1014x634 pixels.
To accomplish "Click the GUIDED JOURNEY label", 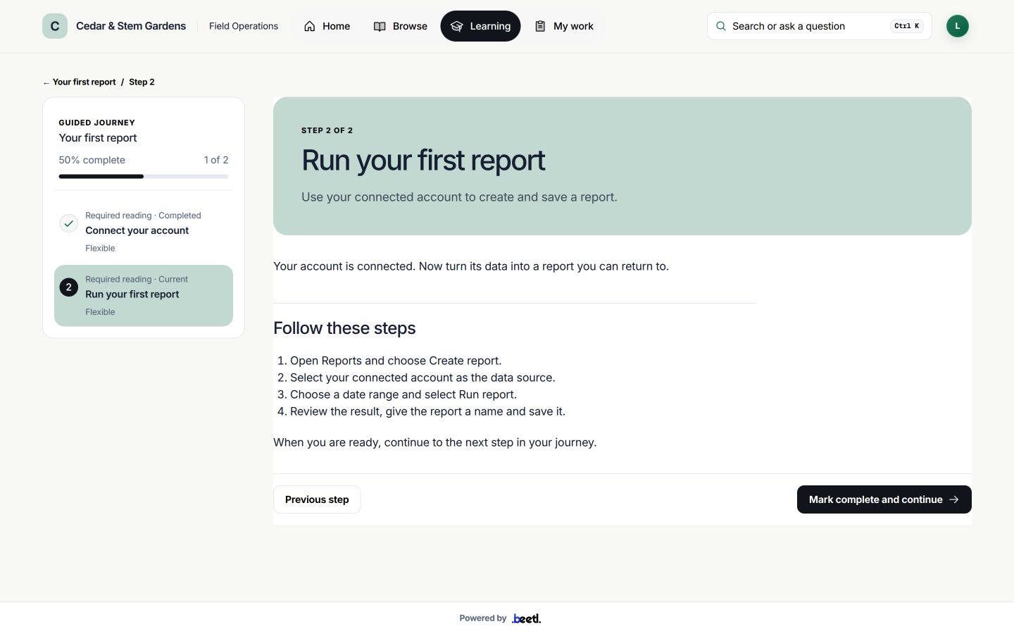I will 96,123.
